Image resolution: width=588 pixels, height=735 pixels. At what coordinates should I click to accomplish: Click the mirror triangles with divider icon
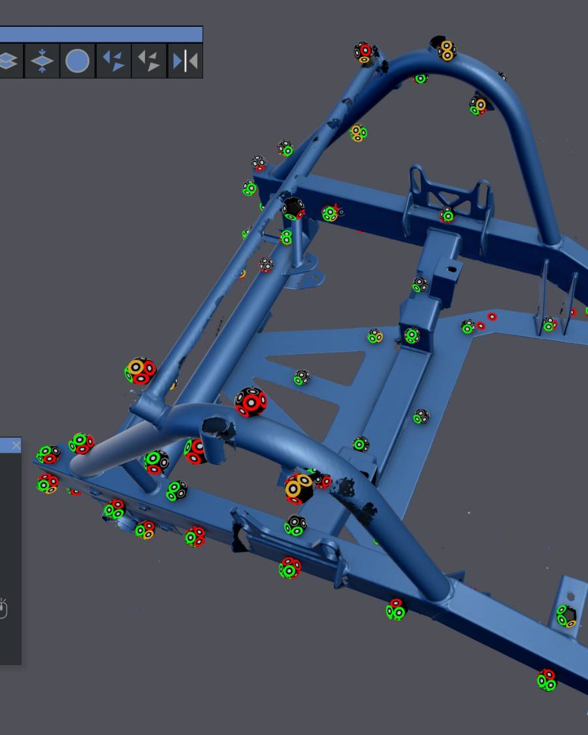(x=185, y=61)
